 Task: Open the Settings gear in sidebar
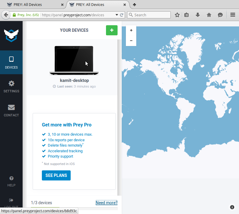[x=11, y=86]
